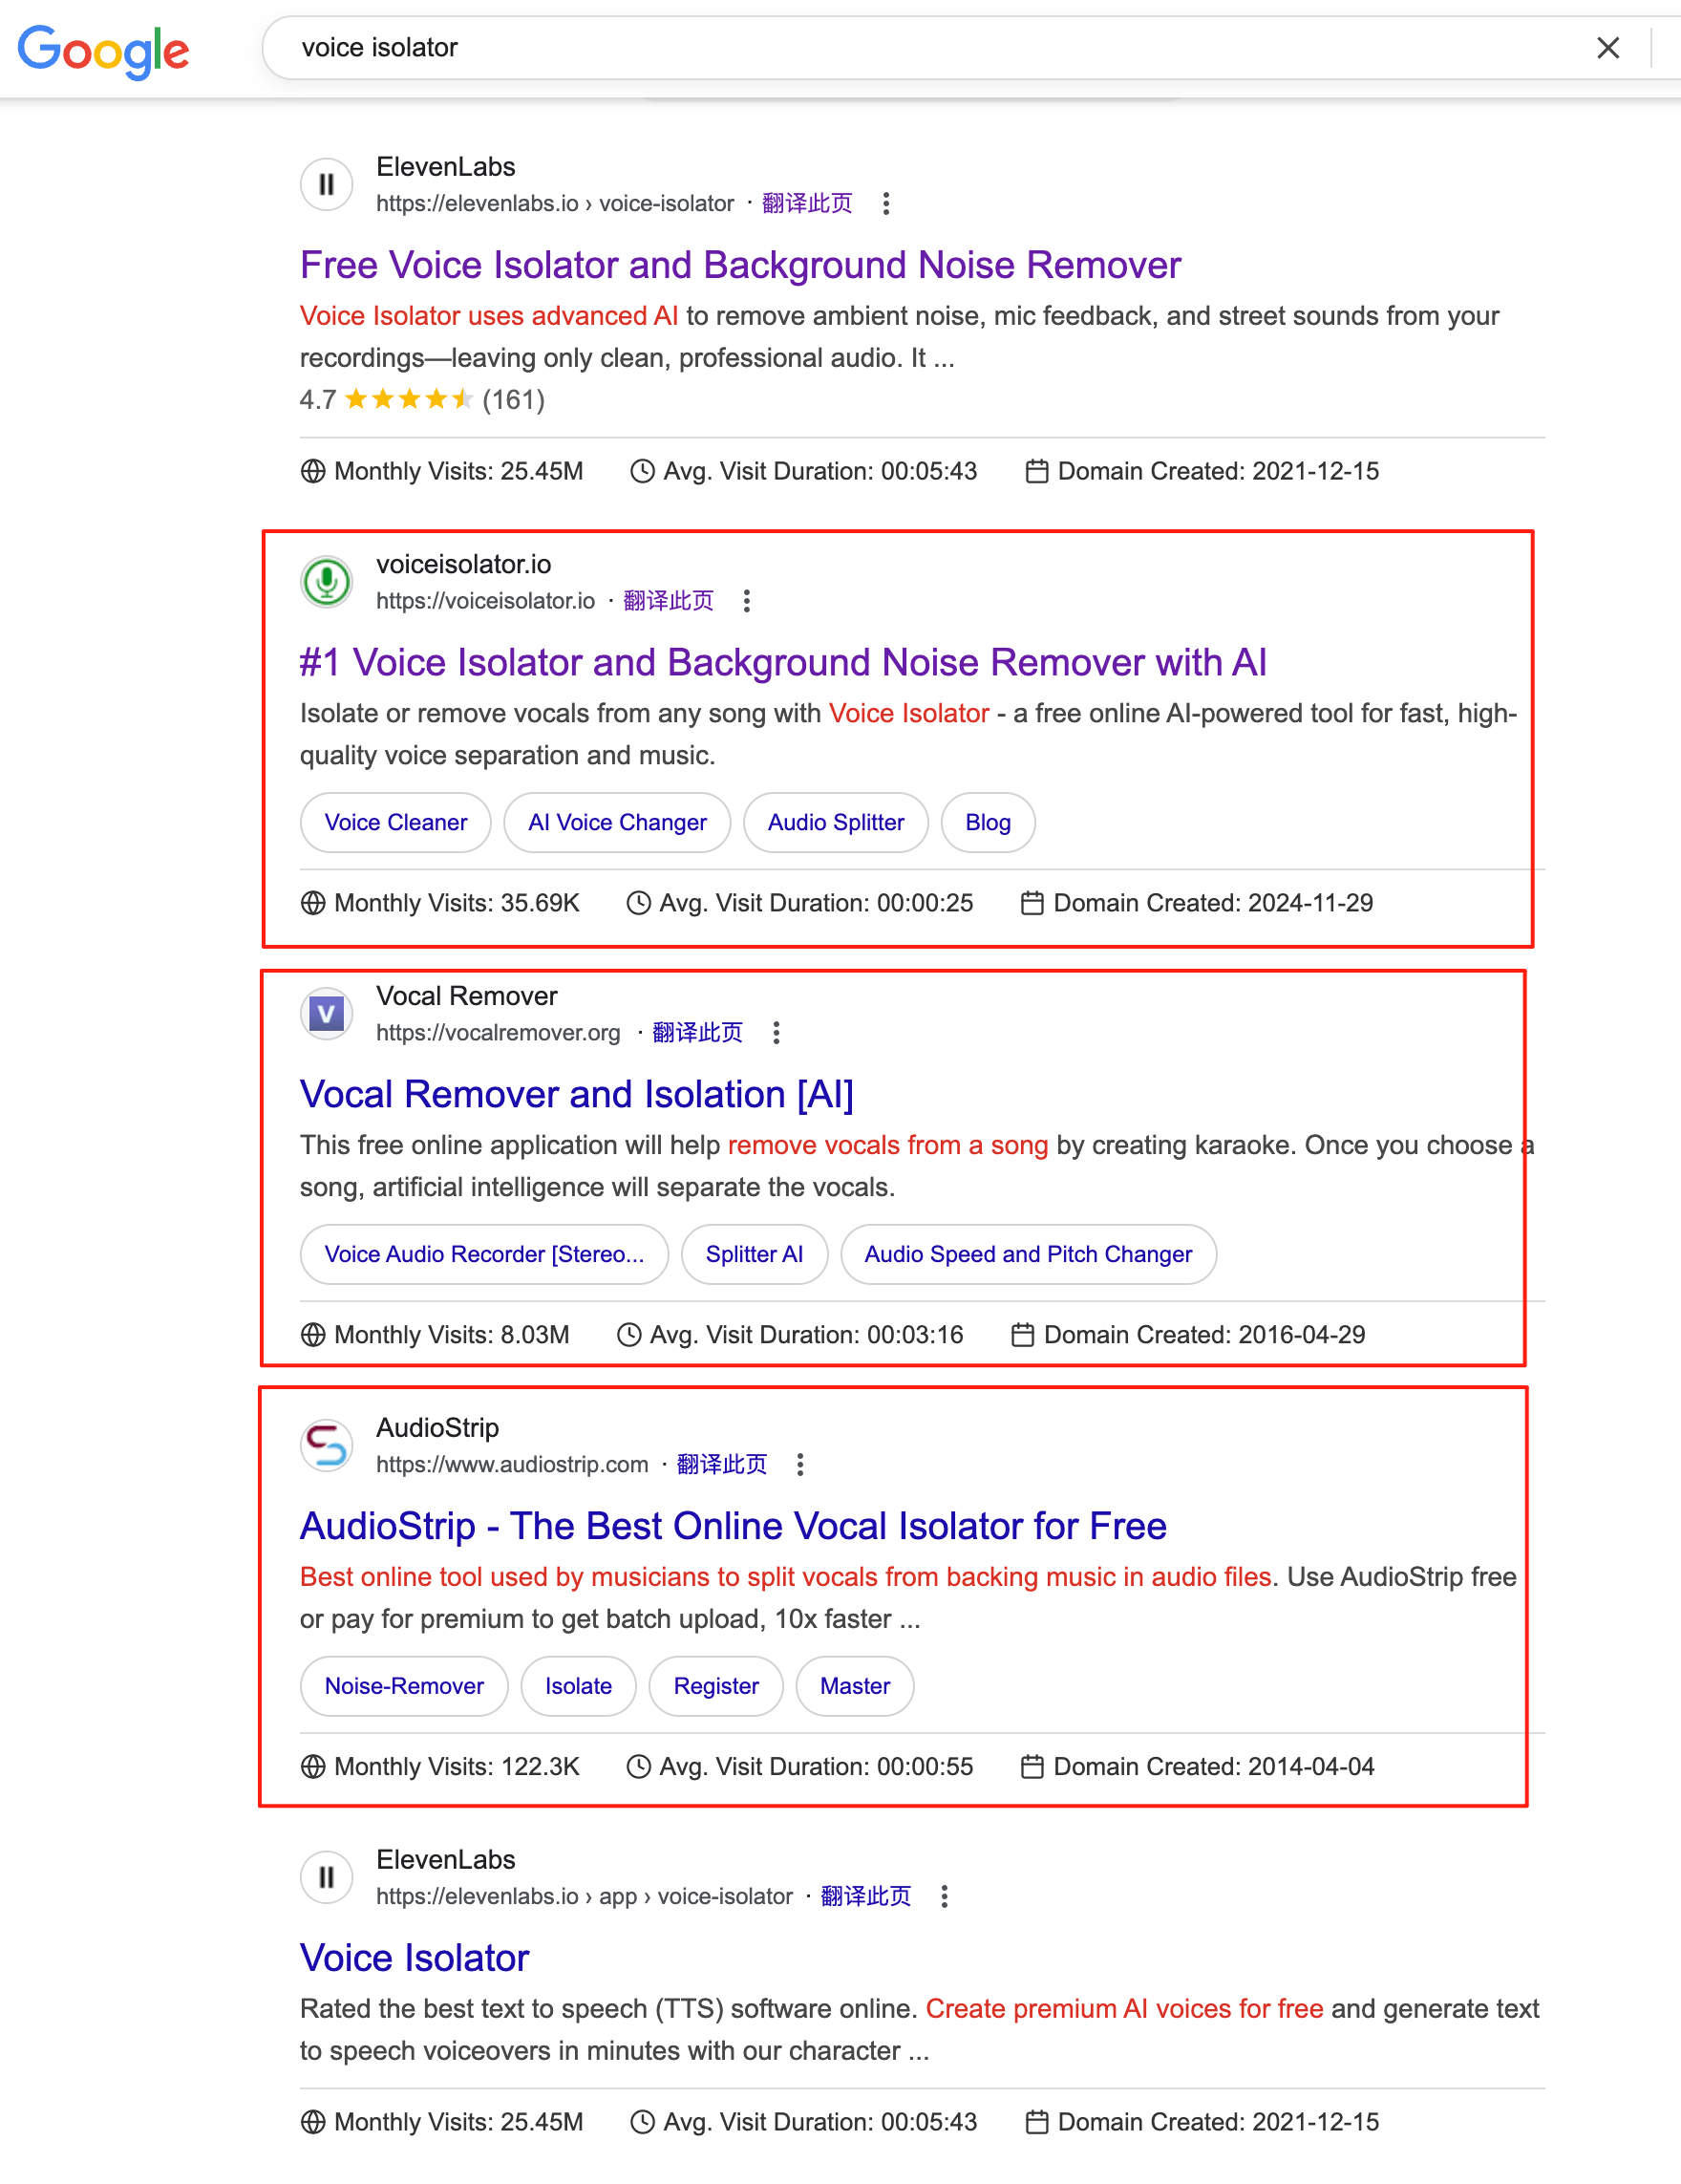Click the ElevenLabs favicon in first result
The width and height of the screenshot is (1681, 2184).
point(326,185)
